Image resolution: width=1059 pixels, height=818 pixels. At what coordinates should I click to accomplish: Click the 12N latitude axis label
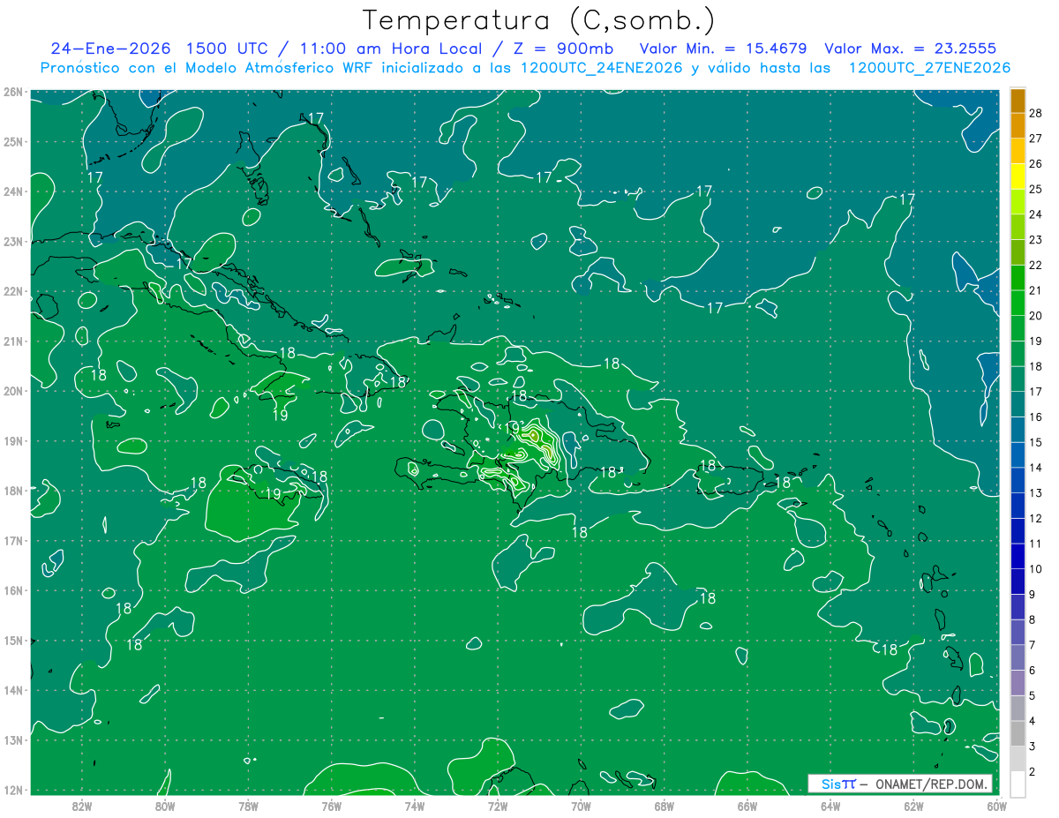(12, 790)
